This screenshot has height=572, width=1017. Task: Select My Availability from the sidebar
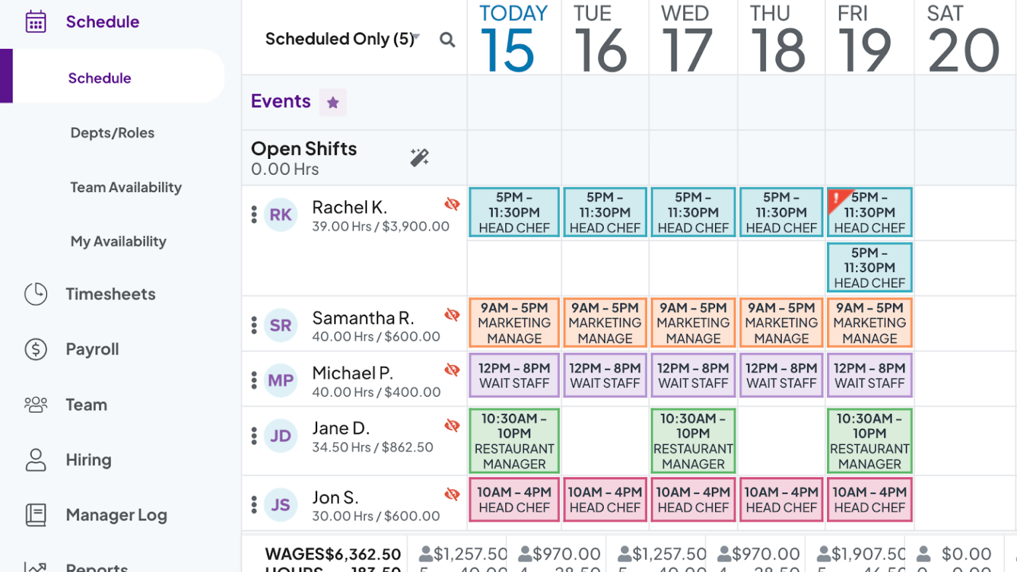click(x=119, y=241)
